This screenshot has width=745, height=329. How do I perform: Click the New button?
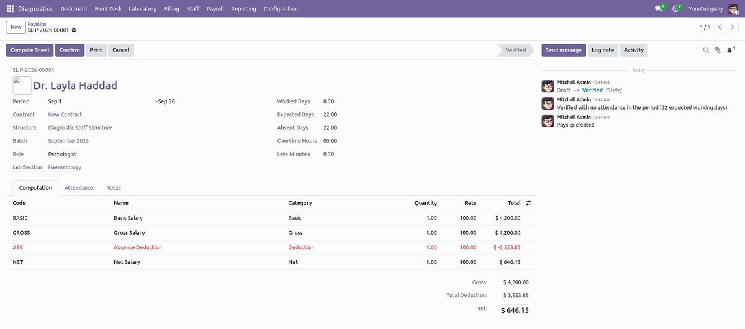[16, 27]
